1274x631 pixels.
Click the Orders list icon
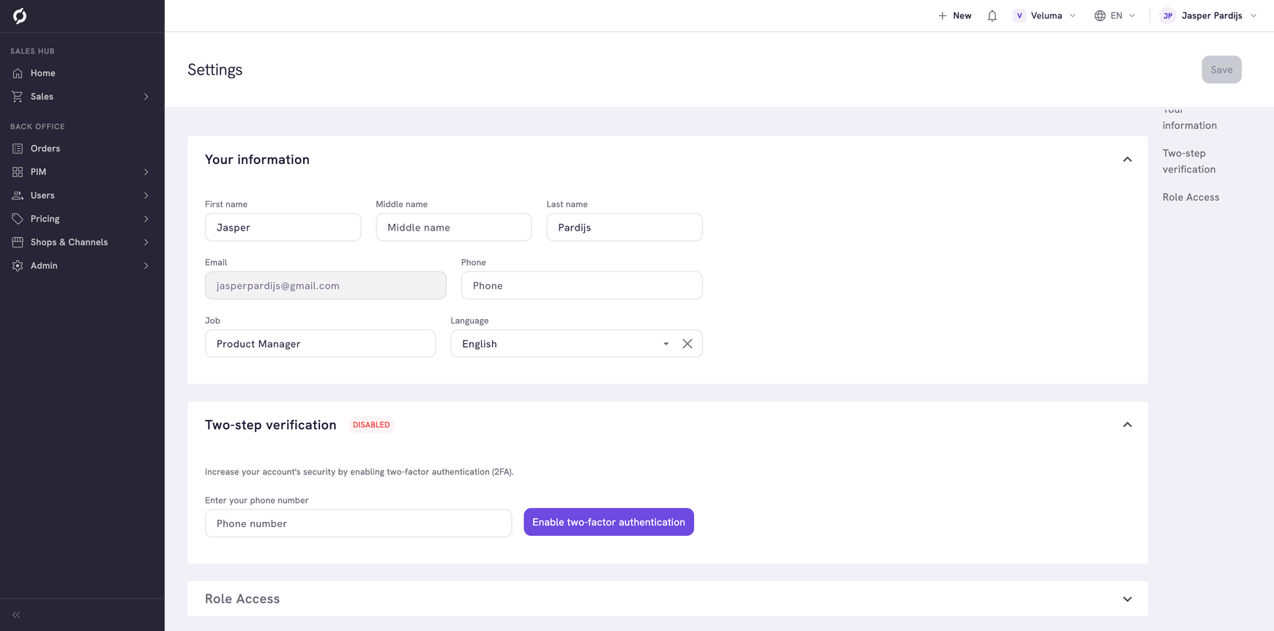(x=18, y=149)
